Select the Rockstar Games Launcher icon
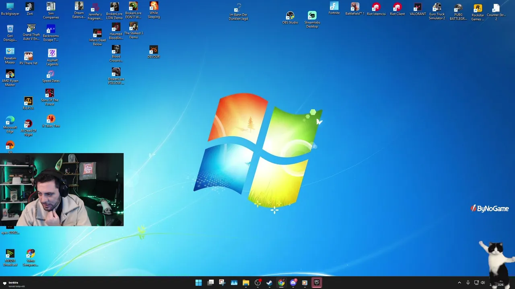The image size is (515, 289). [478, 12]
